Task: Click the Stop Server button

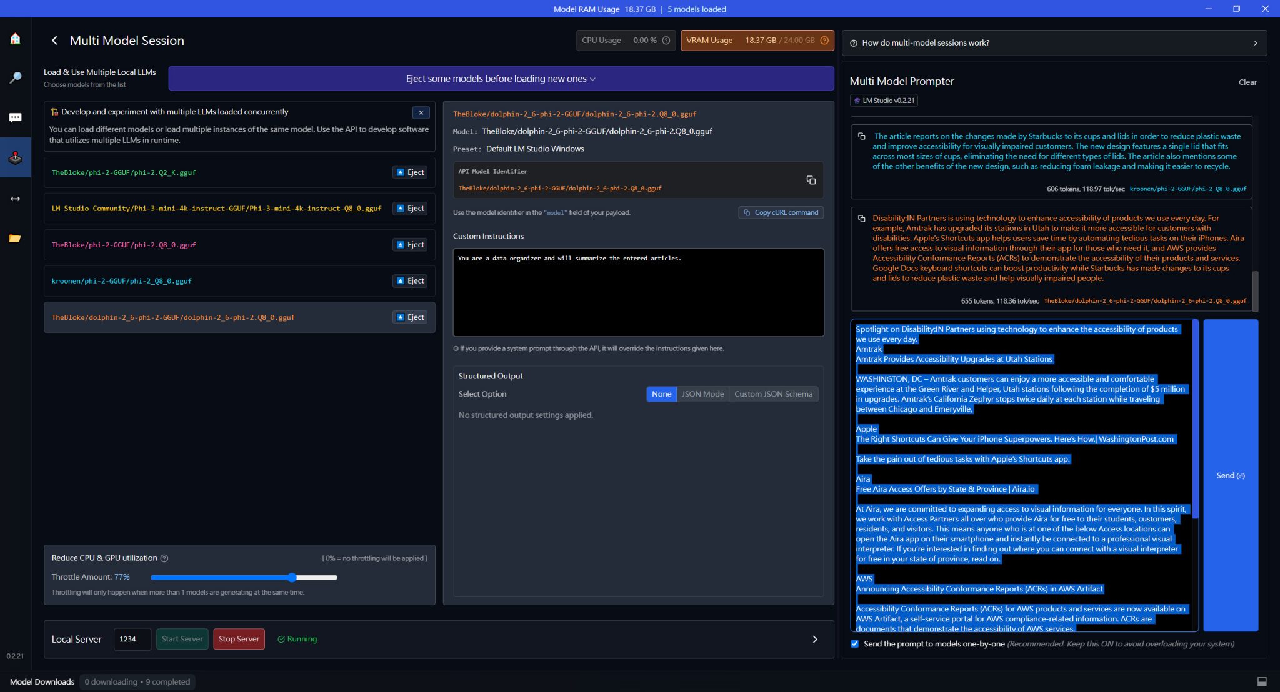Action: (239, 639)
